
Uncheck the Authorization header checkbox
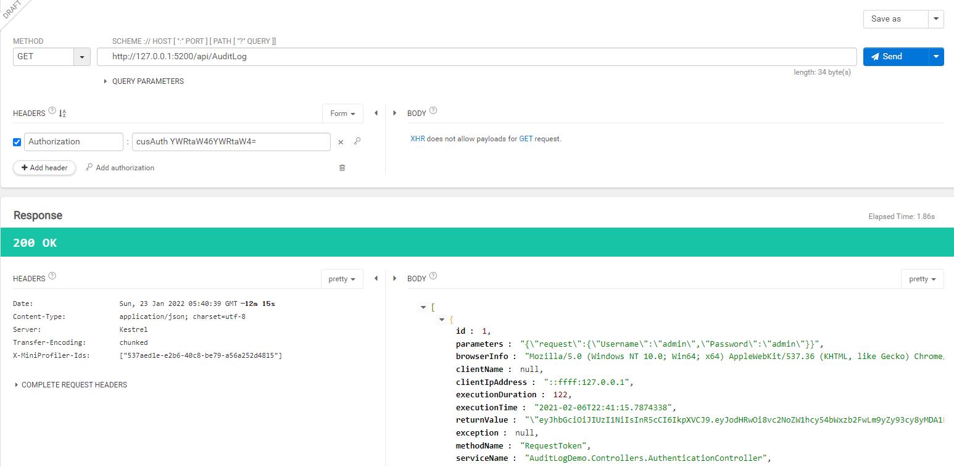click(17, 142)
